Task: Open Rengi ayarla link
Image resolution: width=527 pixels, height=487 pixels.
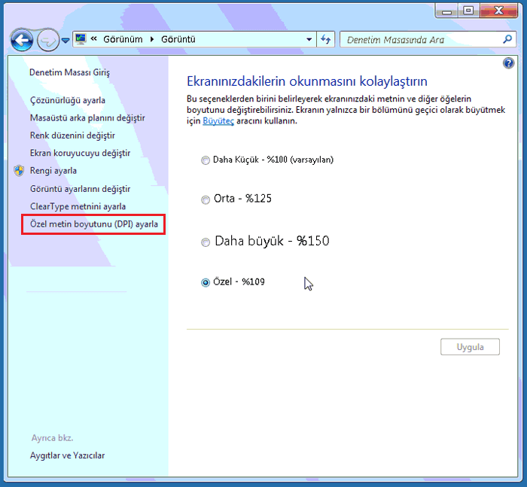Action: tap(53, 171)
